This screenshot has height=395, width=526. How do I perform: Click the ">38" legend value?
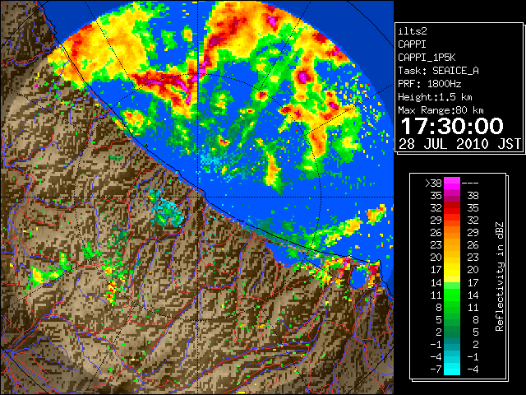(x=433, y=183)
